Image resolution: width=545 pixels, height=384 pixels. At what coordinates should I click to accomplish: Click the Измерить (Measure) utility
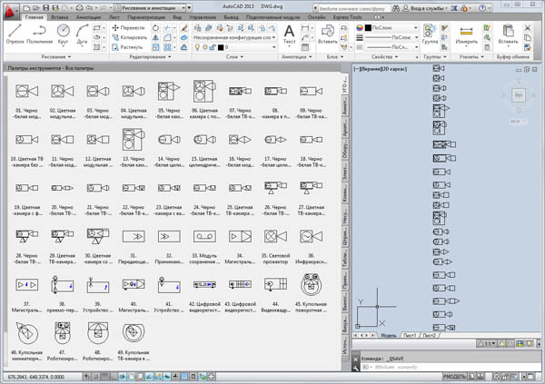pyautogui.click(x=468, y=34)
